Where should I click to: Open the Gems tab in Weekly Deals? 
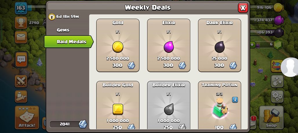[x=63, y=30]
